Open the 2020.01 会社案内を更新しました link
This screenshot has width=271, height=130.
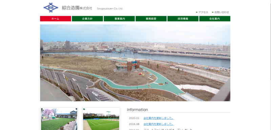coord(159,118)
